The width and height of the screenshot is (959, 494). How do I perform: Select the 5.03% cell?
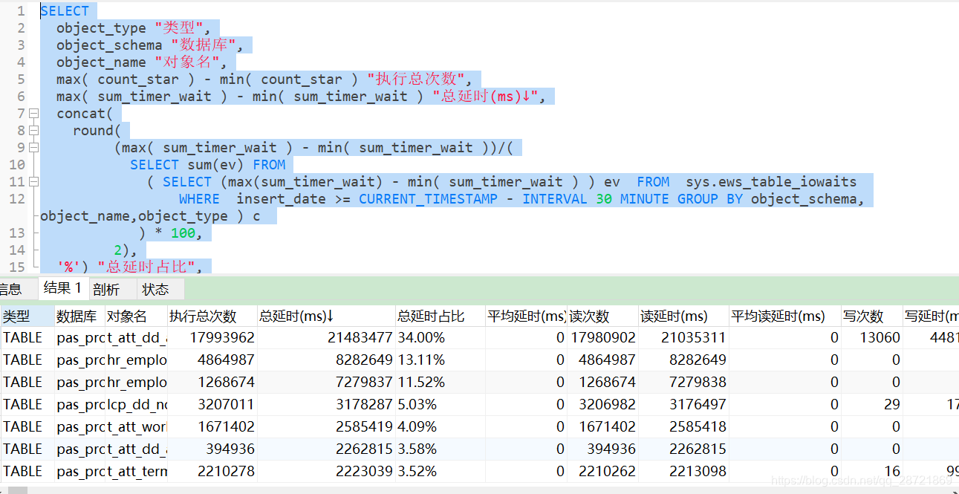(440, 404)
